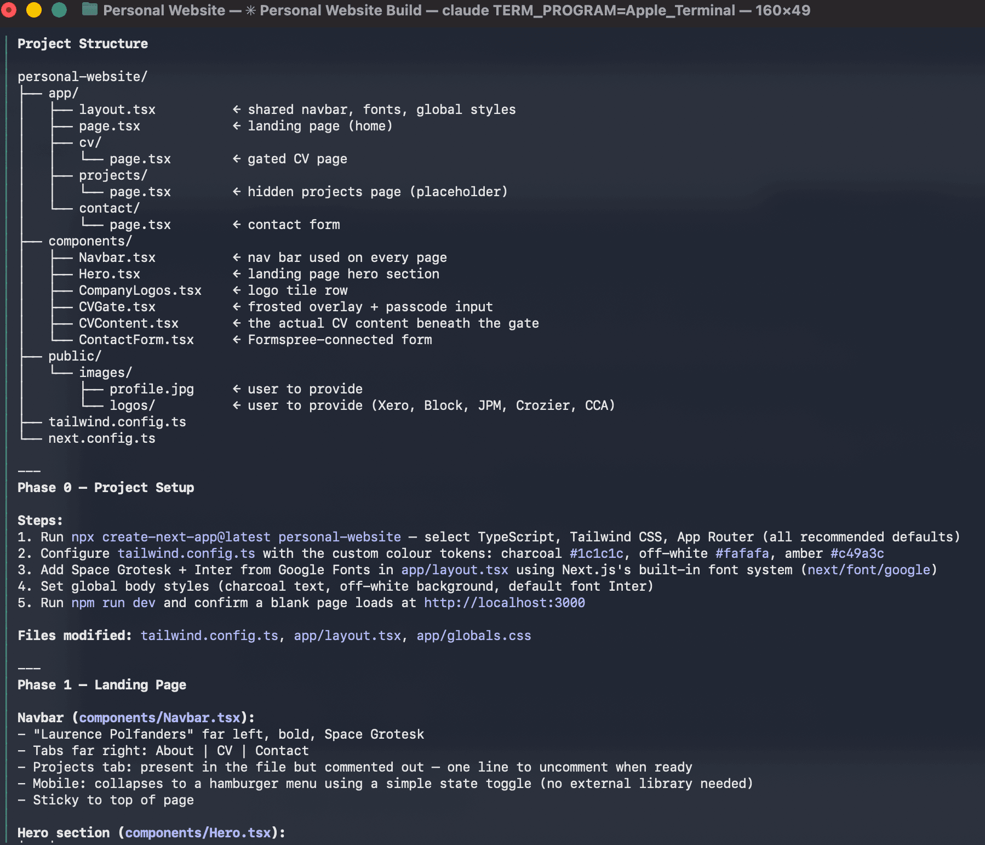Click the Phase 0 — Project Setup heading
Viewport: 985px width, 845px height.
(105, 487)
